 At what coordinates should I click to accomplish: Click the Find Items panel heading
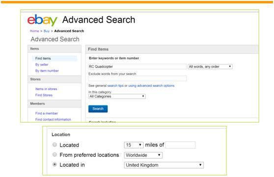coord(98,49)
